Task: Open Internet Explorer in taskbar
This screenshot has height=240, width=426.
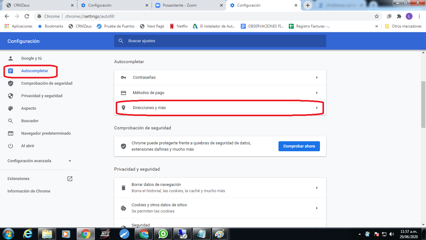Action: (x=28, y=234)
